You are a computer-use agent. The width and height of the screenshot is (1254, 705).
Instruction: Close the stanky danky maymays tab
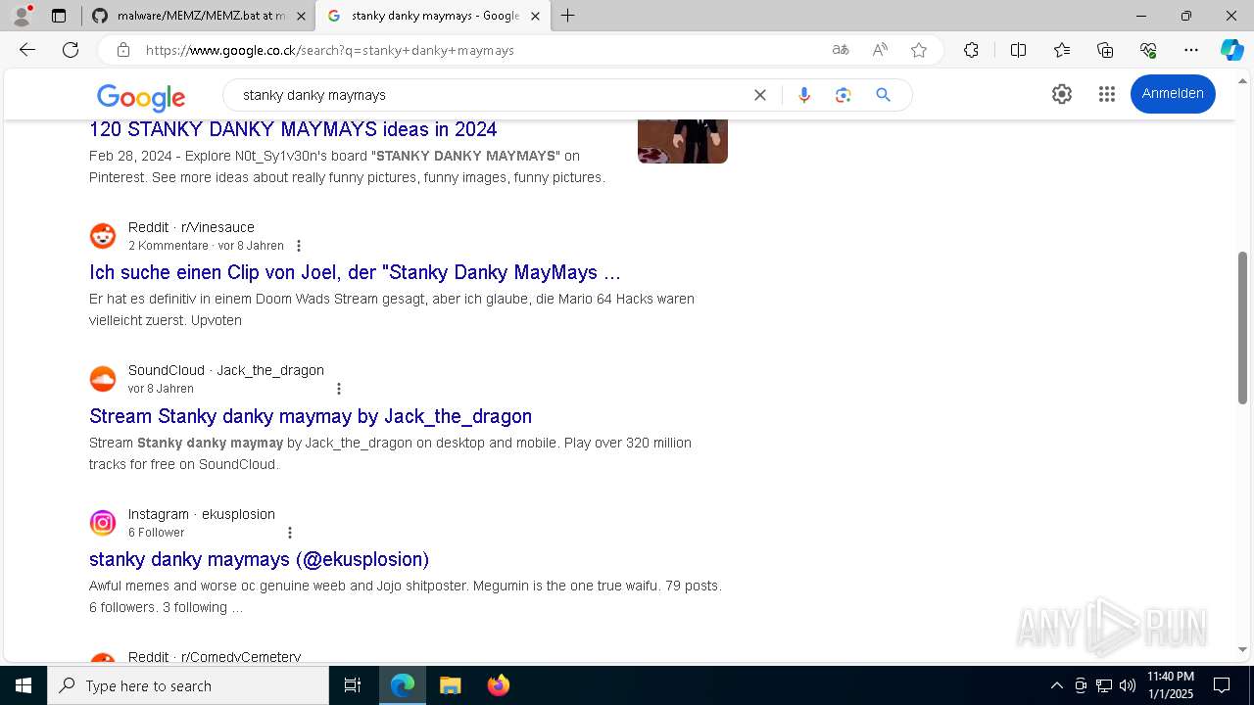[x=535, y=17]
